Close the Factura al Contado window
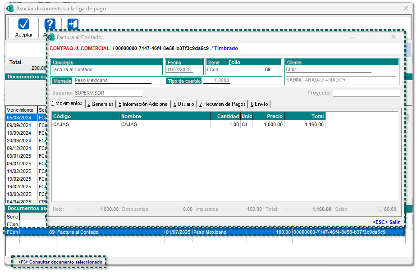The height and width of the screenshot is (273, 417). point(393,37)
